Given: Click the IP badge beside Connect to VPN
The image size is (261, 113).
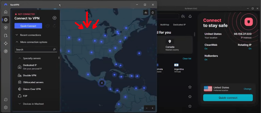Looking at the screenshot, I should (54, 18).
